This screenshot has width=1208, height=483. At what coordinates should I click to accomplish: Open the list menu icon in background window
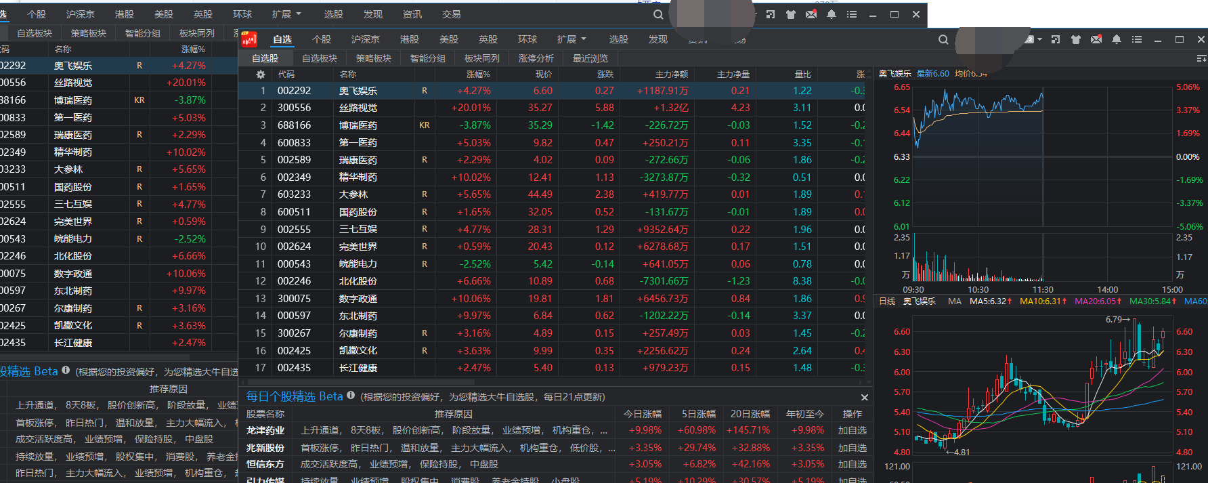pyautogui.click(x=852, y=14)
